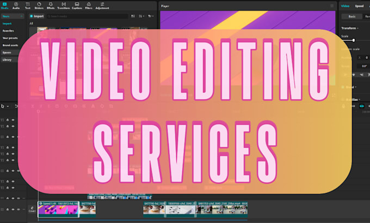
Task: Switch to the Video properties tab
Action: click(345, 6)
